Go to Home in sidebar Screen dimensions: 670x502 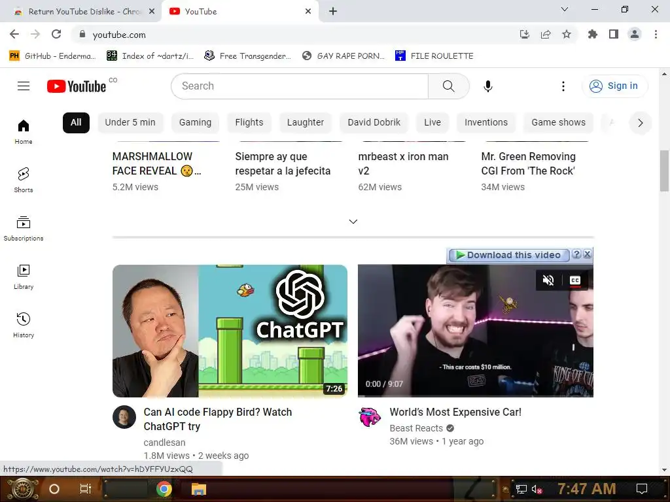pos(24,131)
